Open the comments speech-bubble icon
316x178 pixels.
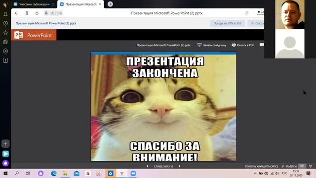click(262, 45)
